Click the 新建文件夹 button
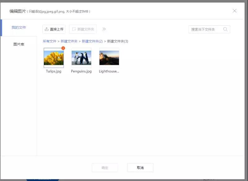Image resolution: width=248 pixels, height=181 pixels. coord(83,29)
